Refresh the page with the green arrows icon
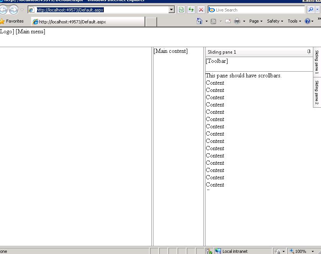 [x=191, y=10]
